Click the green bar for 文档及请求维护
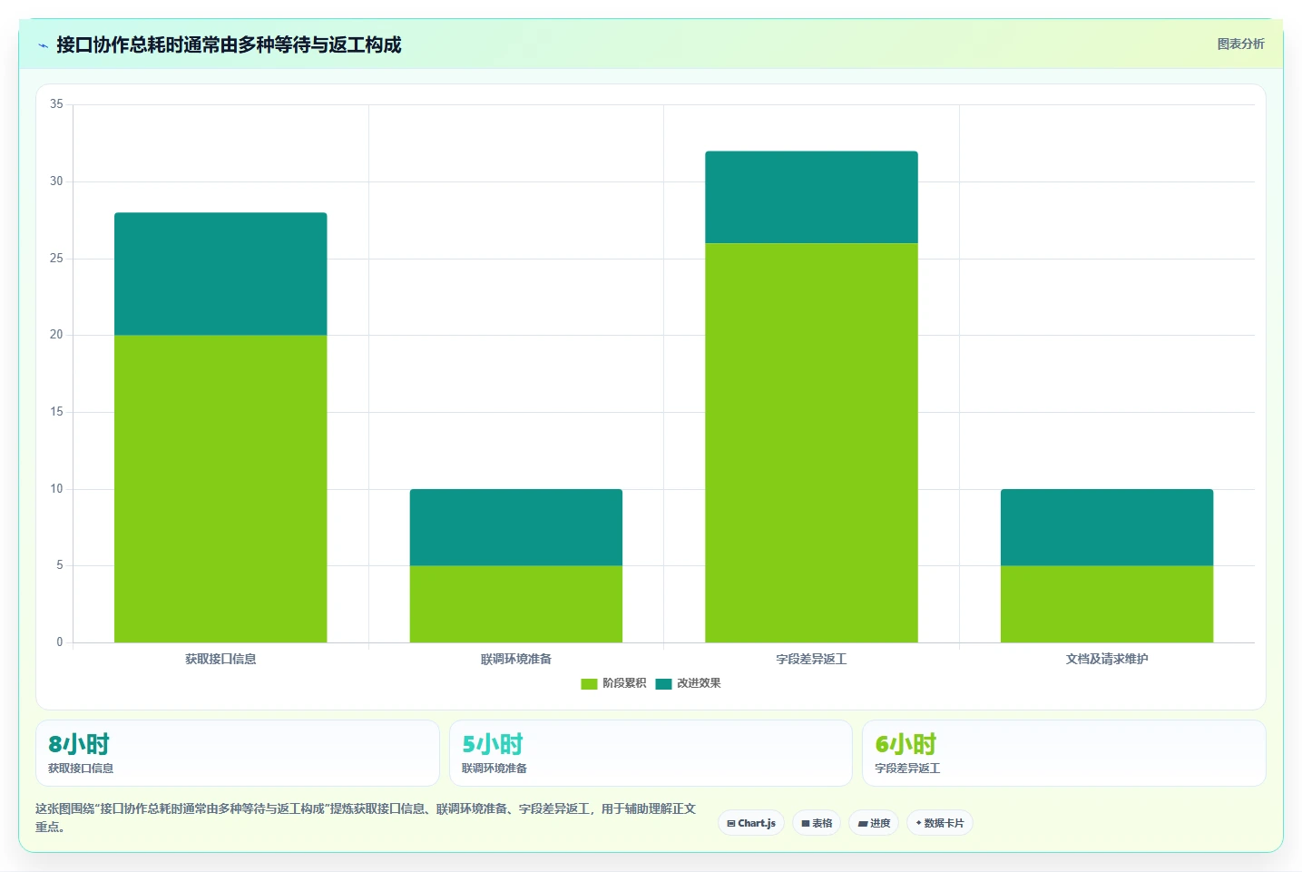The height and width of the screenshot is (872, 1302). click(x=1107, y=604)
